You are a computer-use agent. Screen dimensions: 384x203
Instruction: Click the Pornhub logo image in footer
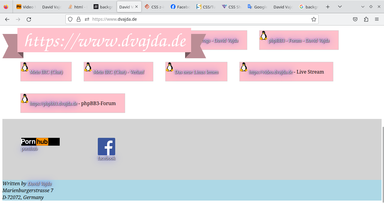[x=40, y=142]
